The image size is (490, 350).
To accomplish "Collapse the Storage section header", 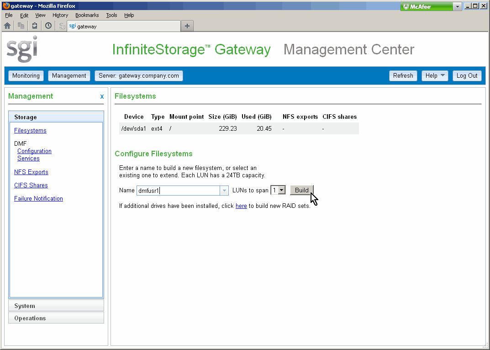I will (x=56, y=117).
